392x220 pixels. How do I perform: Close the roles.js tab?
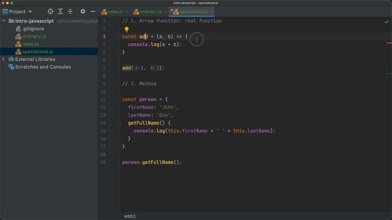127,12
